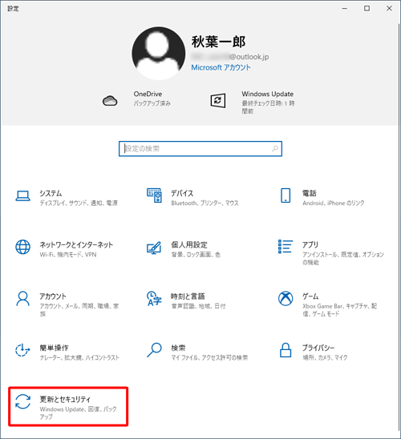Open the 個人用設定 paintbrush icon

point(154,248)
